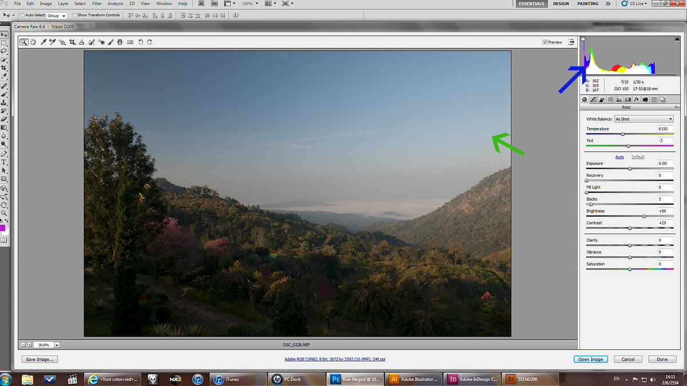Click the Save Image button
The image size is (687, 386).
pos(40,359)
